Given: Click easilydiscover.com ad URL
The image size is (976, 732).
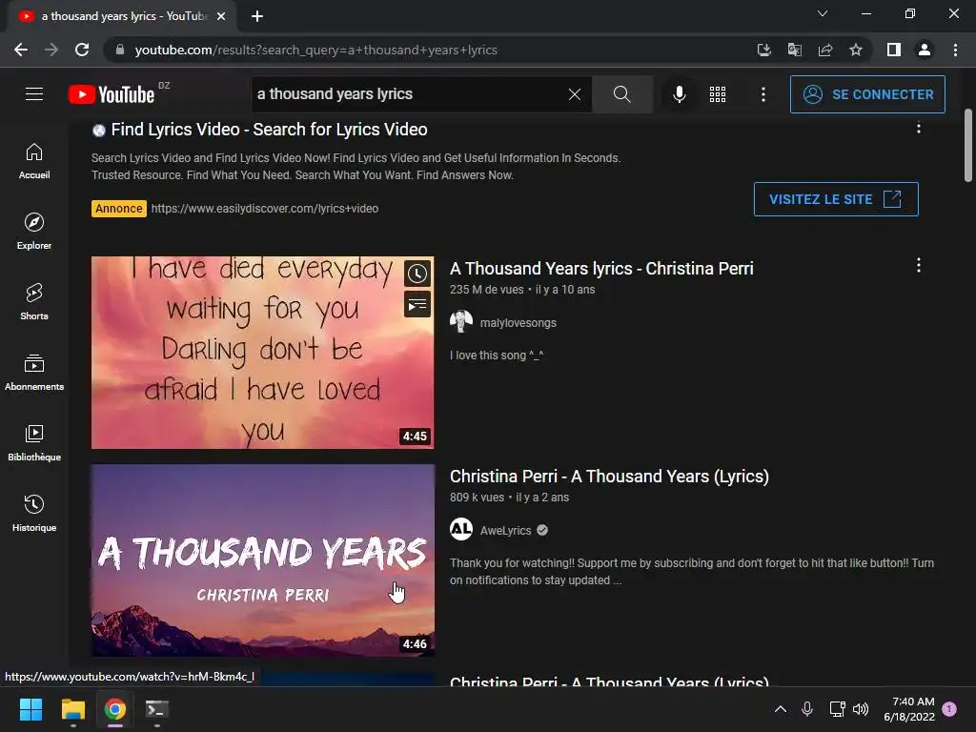Looking at the screenshot, I should [x=265, y=209].
